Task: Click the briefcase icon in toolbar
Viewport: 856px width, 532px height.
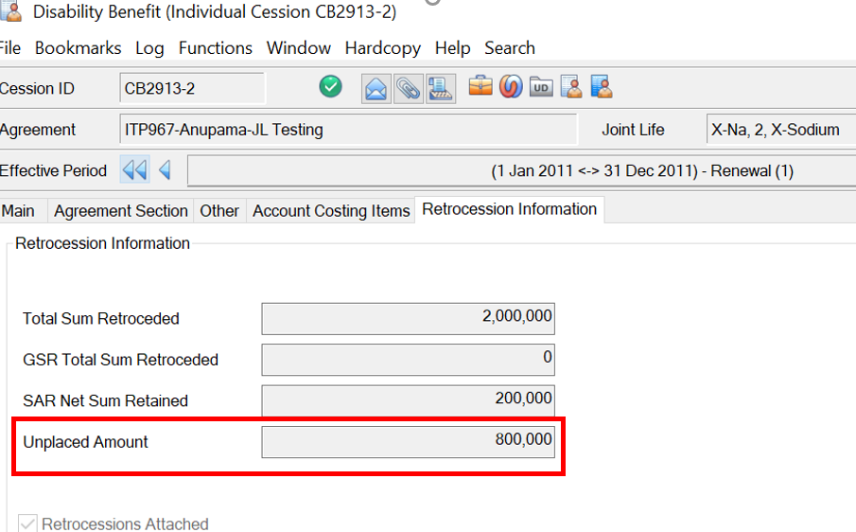Action: click(x=480, y=87)
